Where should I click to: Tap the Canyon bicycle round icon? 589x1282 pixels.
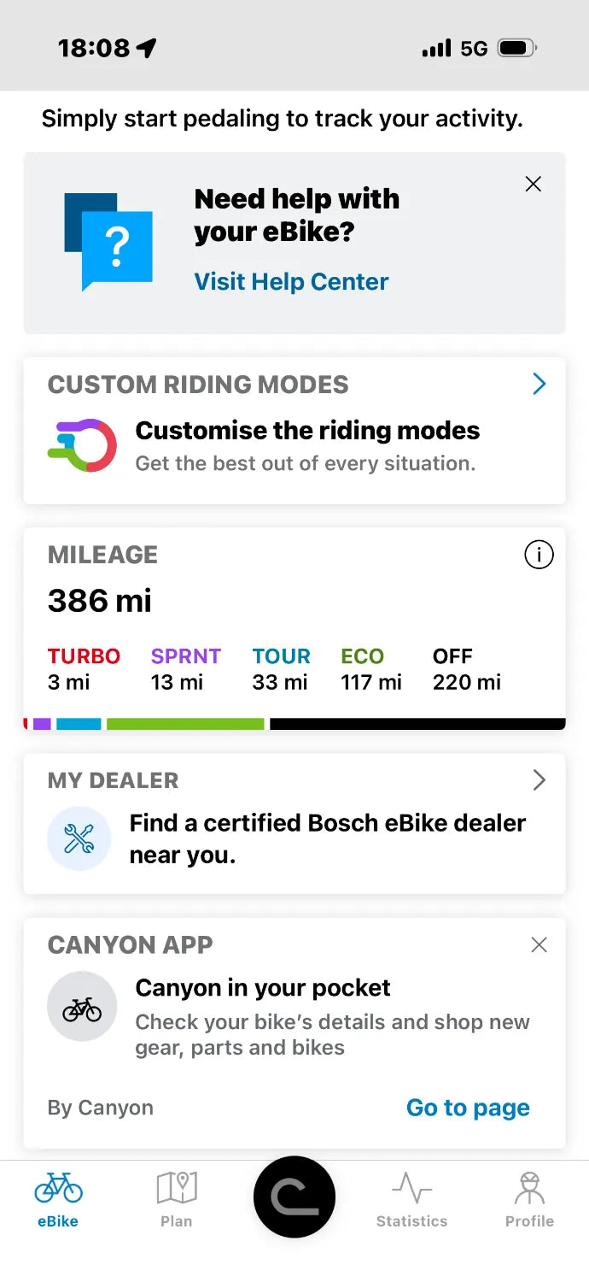pyautogui.click(x=82, y=1006)
